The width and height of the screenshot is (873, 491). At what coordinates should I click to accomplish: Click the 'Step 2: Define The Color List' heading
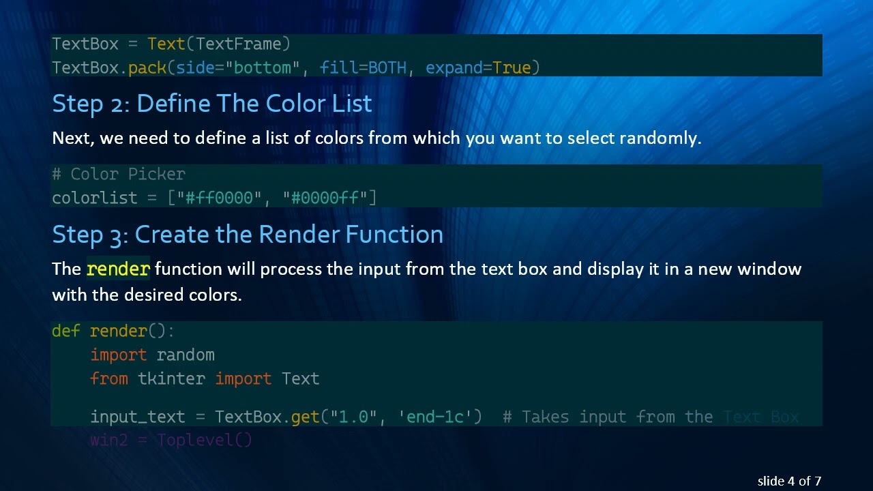click(212, 104)
